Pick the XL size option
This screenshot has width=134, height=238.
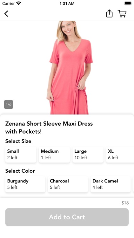point(120,154)
